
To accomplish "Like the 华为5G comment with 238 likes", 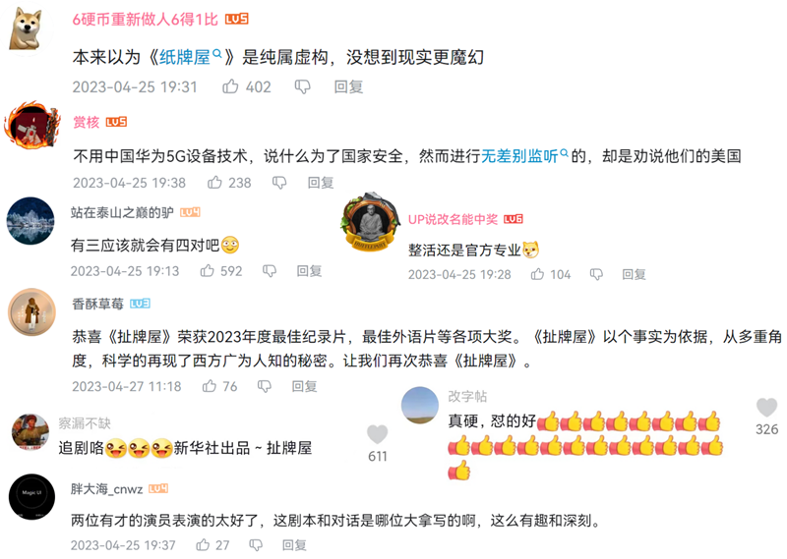I will coord(214,183).
